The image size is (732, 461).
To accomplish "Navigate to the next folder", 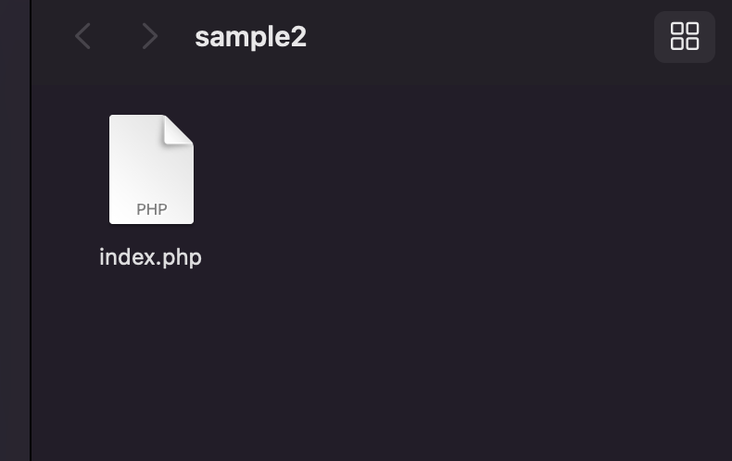I will click(150, 36).
